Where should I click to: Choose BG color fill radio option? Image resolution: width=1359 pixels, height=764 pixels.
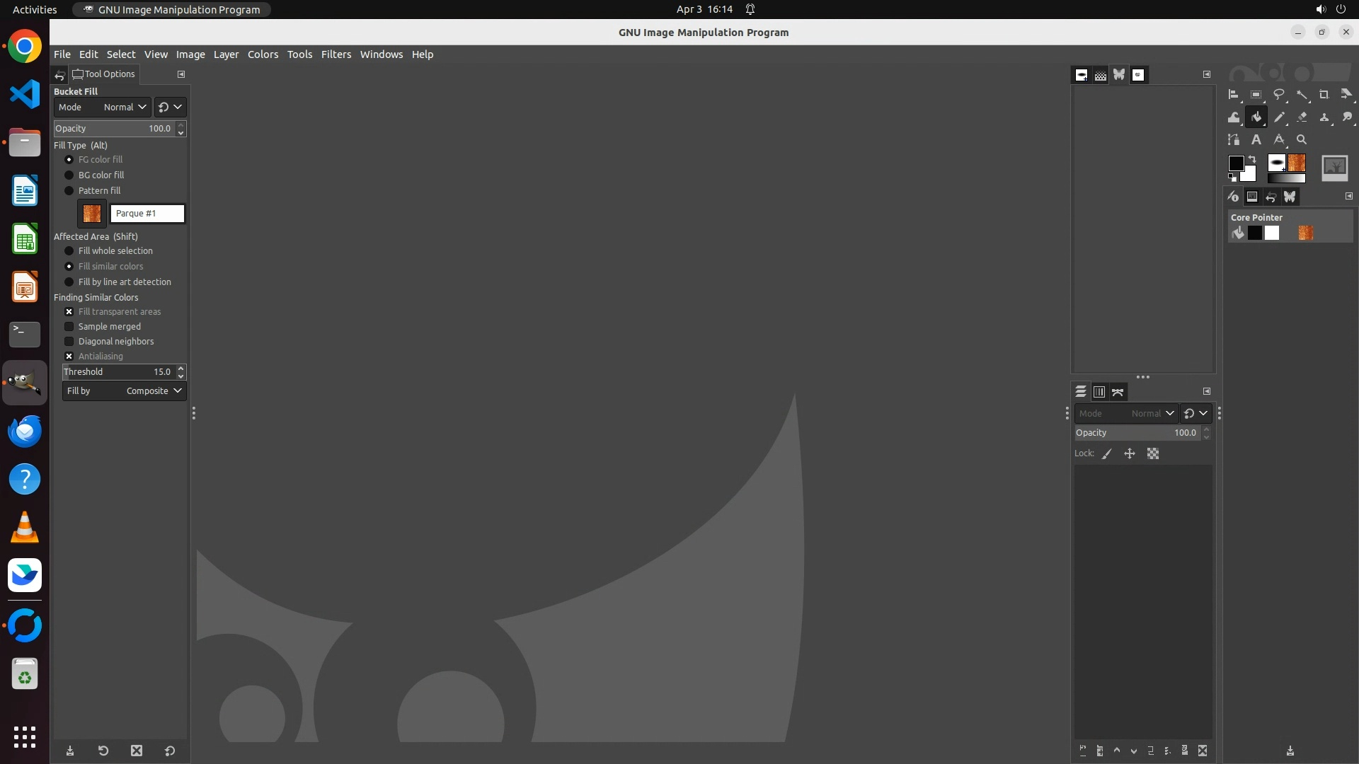[69, 175]
